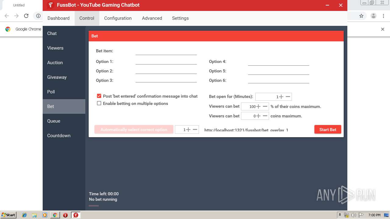
Task: Click Chrome back arrow button
Action: click(x=7, y=16)
